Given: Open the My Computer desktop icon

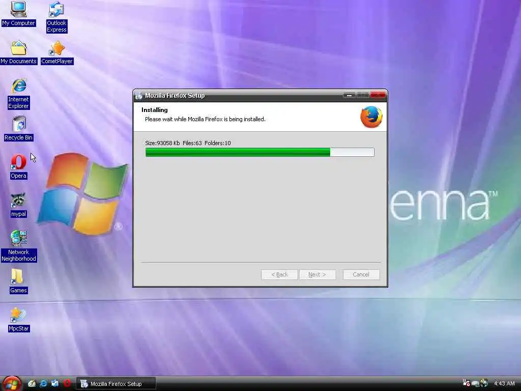Looking at the screenshot, I should point(19,13).
